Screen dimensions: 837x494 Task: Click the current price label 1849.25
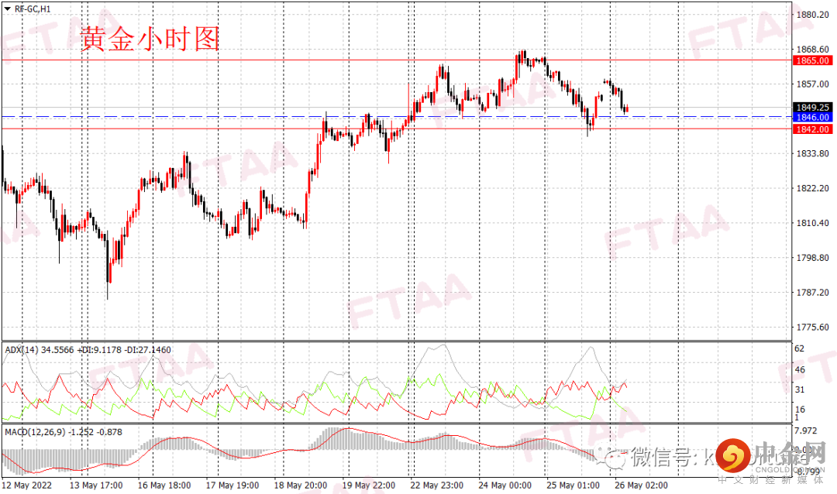pos(812,107)
